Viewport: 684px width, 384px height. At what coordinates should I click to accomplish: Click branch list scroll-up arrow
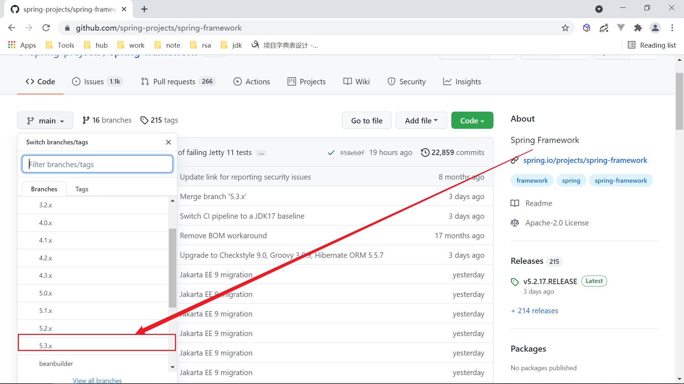(172, 201)
